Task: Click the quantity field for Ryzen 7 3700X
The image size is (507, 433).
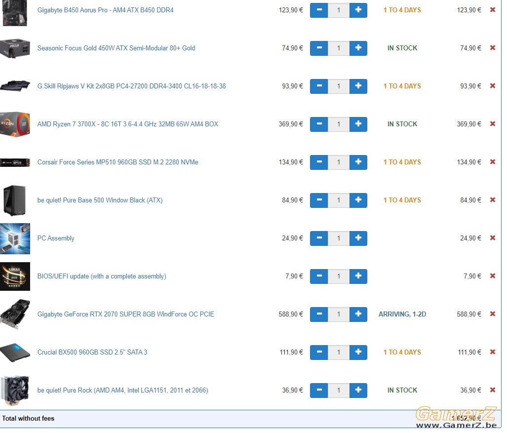Action: pos(339,124)
